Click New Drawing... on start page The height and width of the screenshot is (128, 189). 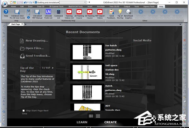click(x=34, y=41)
